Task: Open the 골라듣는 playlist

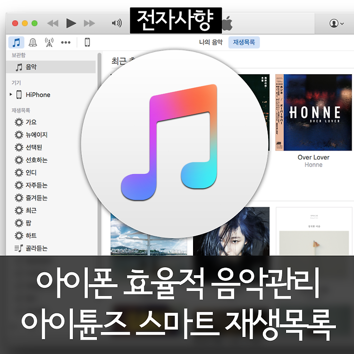Action: 36,248
